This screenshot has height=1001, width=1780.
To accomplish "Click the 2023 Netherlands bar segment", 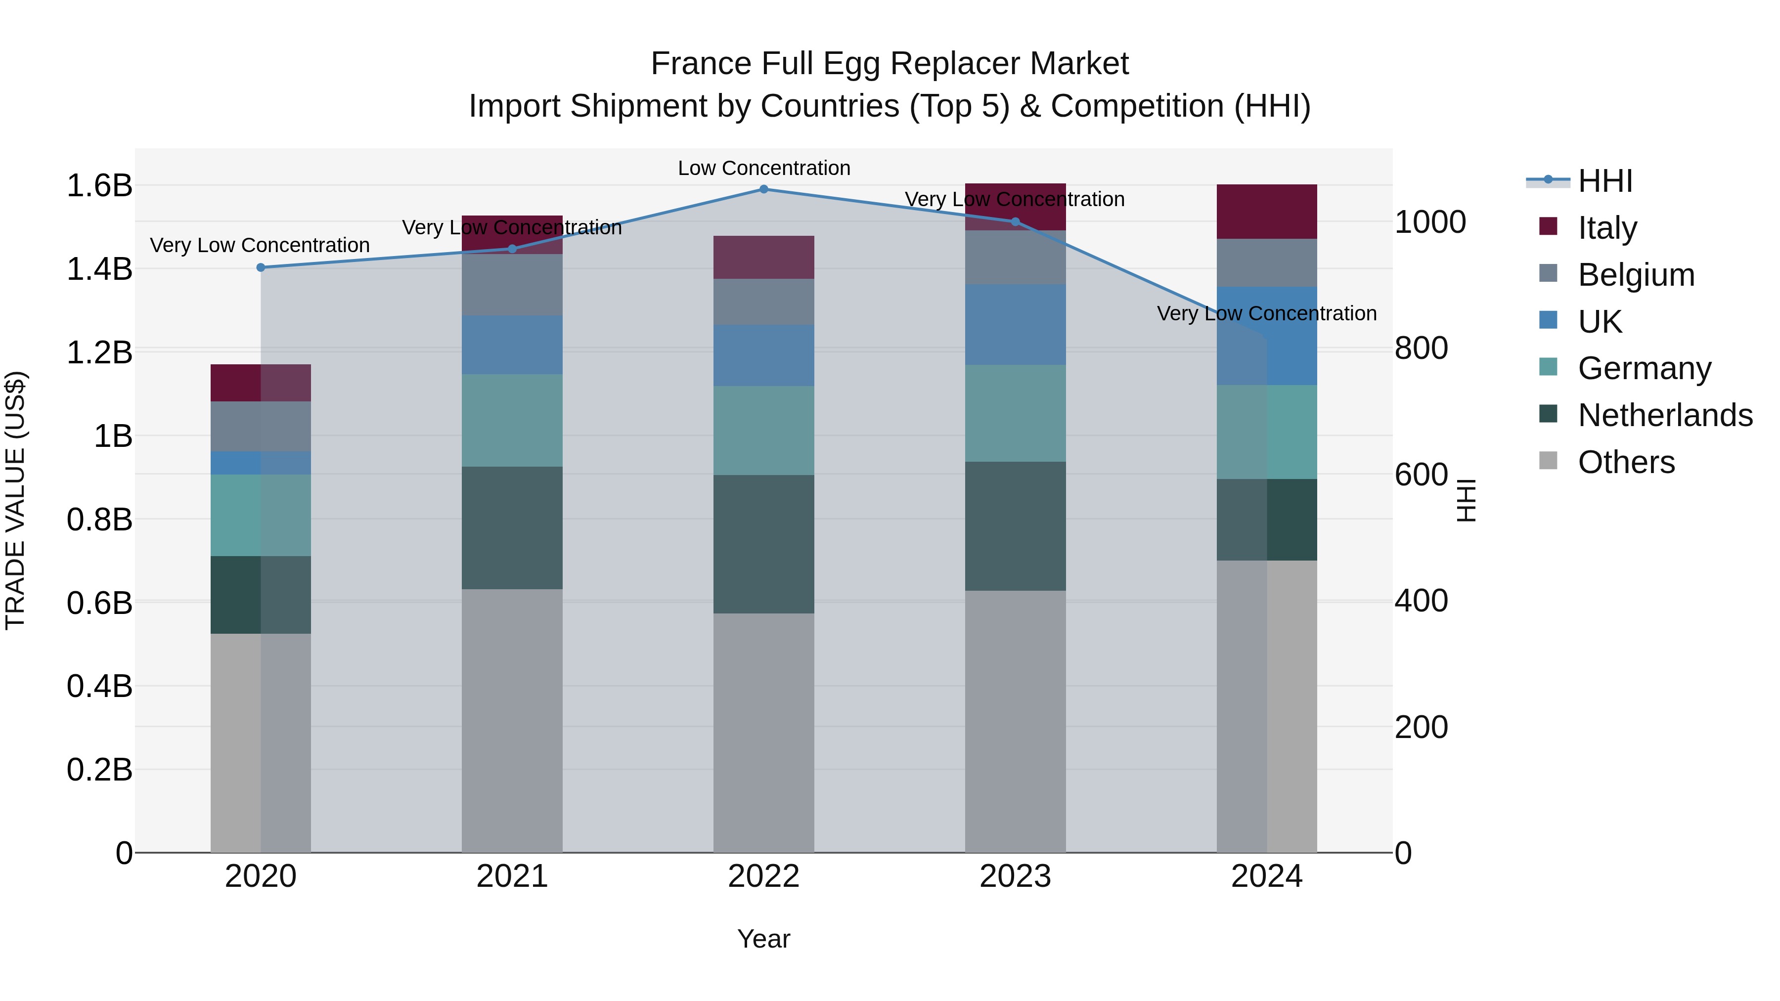I will (x=1015, y=527).
